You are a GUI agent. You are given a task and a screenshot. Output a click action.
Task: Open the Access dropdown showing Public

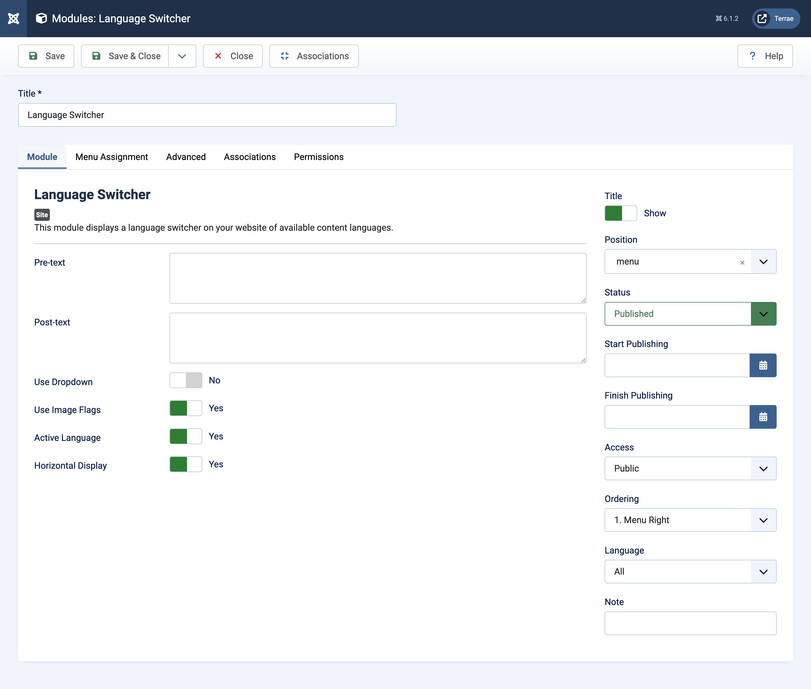[690, 468]
